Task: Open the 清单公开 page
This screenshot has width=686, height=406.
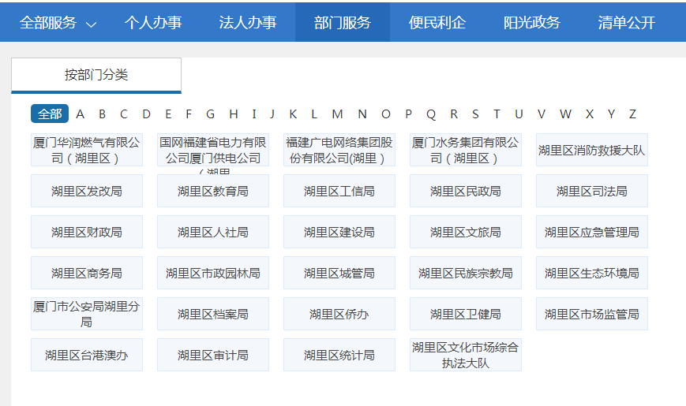Action: (627, 23)
